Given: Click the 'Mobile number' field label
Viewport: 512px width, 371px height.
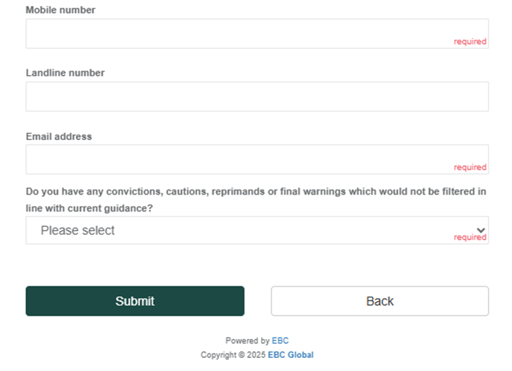Looking at the screenshot, I should click(x=61, y=10).
